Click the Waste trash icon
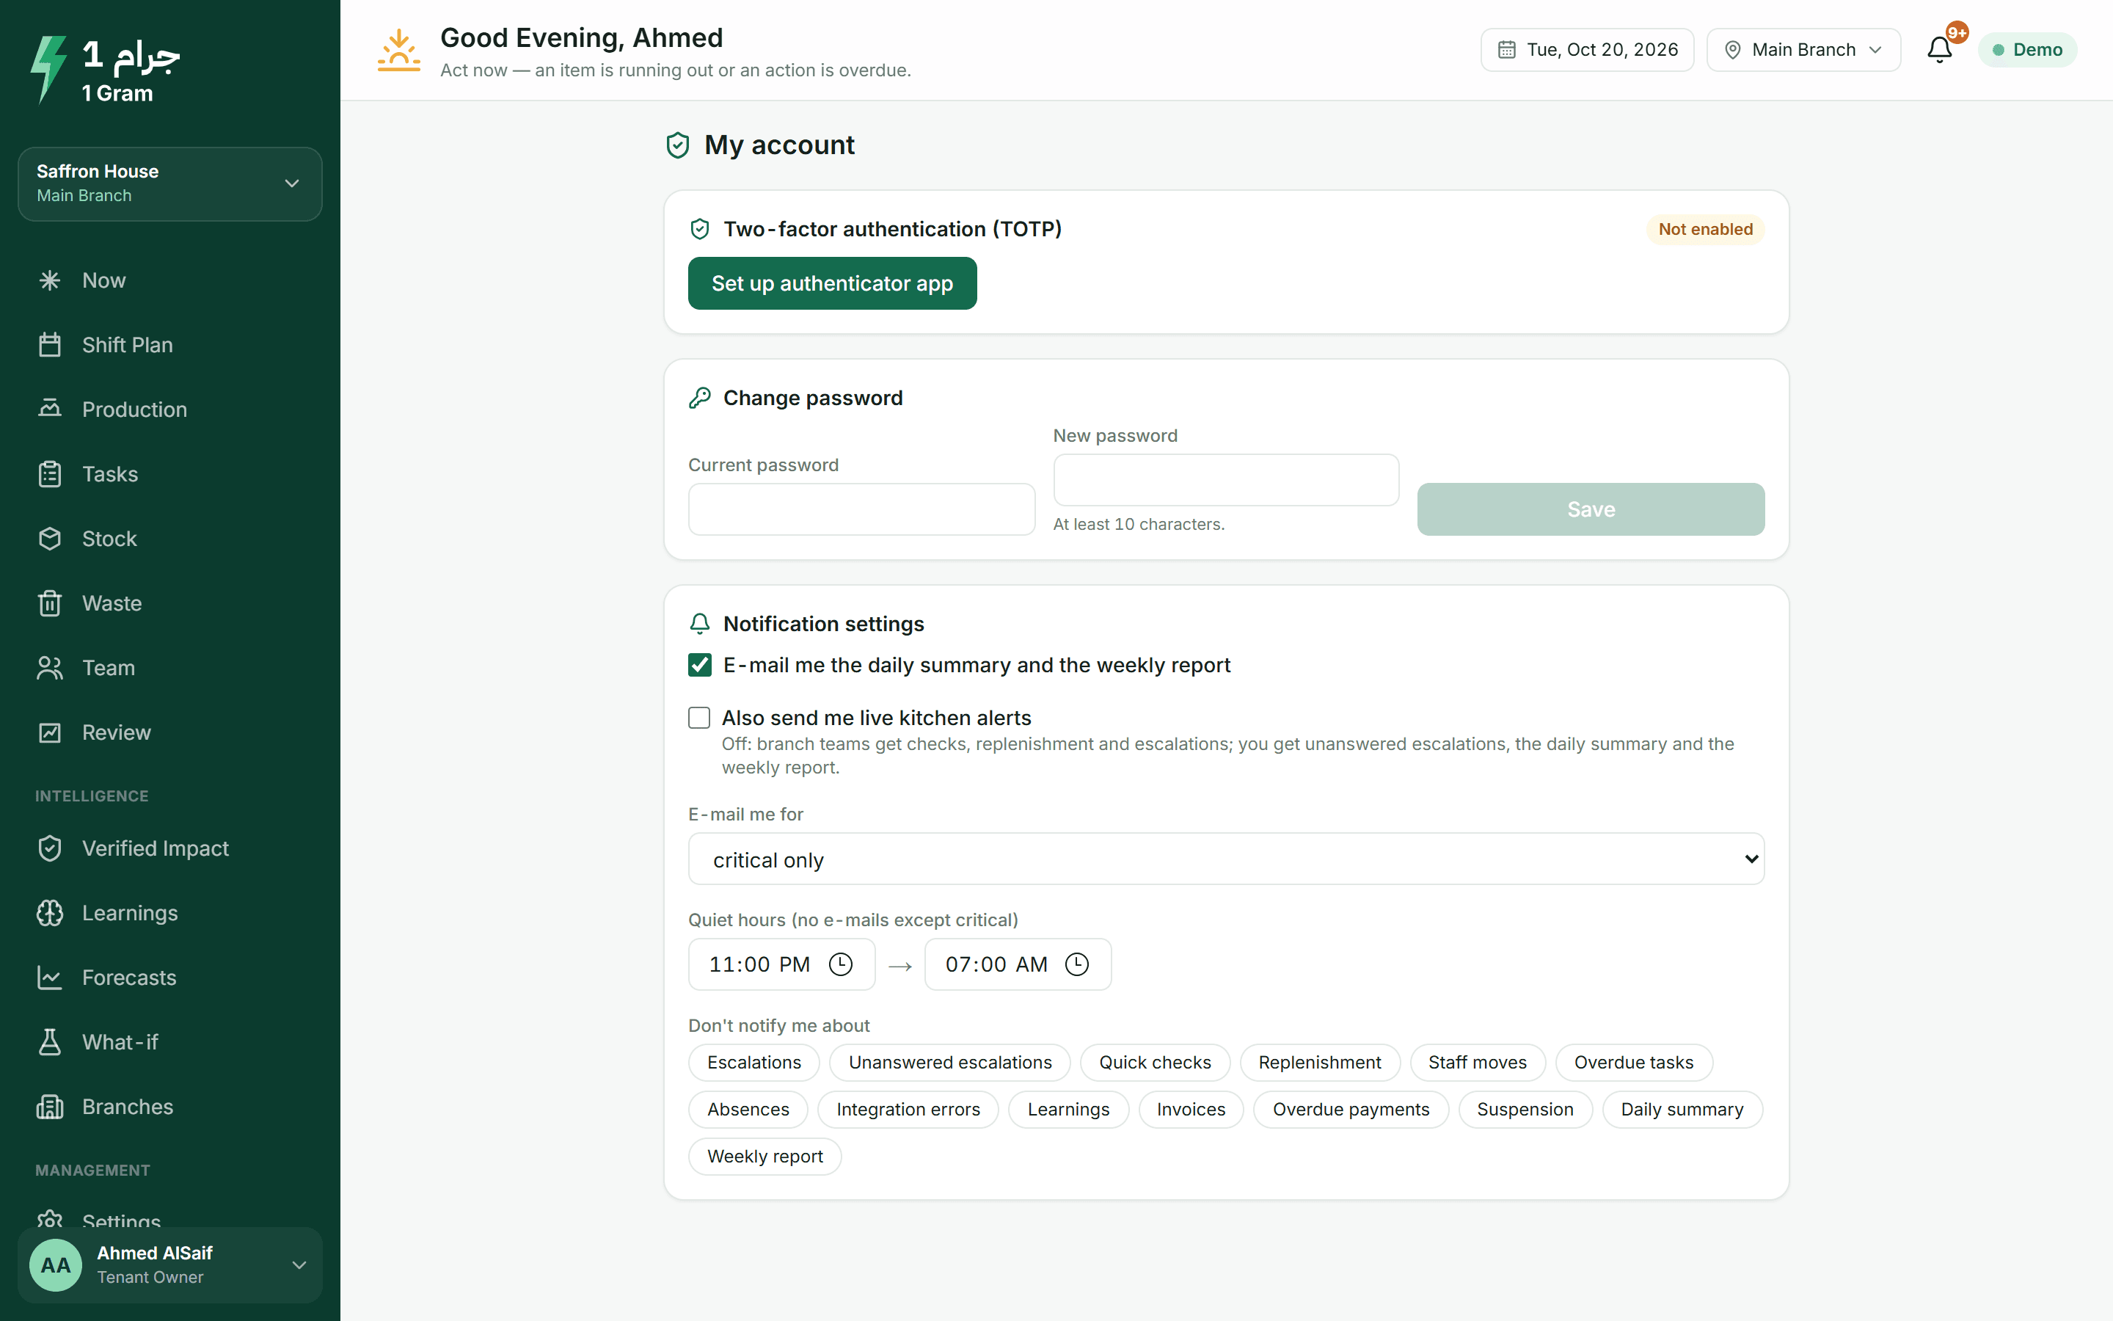2113x1321 pixels. point(50,603)
